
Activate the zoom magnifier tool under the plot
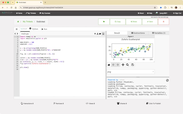128,65
